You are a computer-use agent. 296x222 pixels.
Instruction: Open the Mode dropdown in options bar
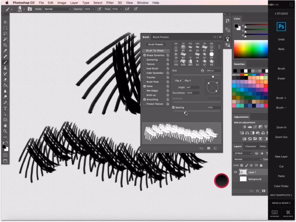(x=57, y=9)
